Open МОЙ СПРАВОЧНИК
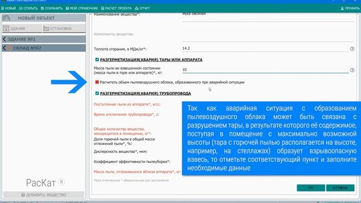 click(x=82, y=8)
